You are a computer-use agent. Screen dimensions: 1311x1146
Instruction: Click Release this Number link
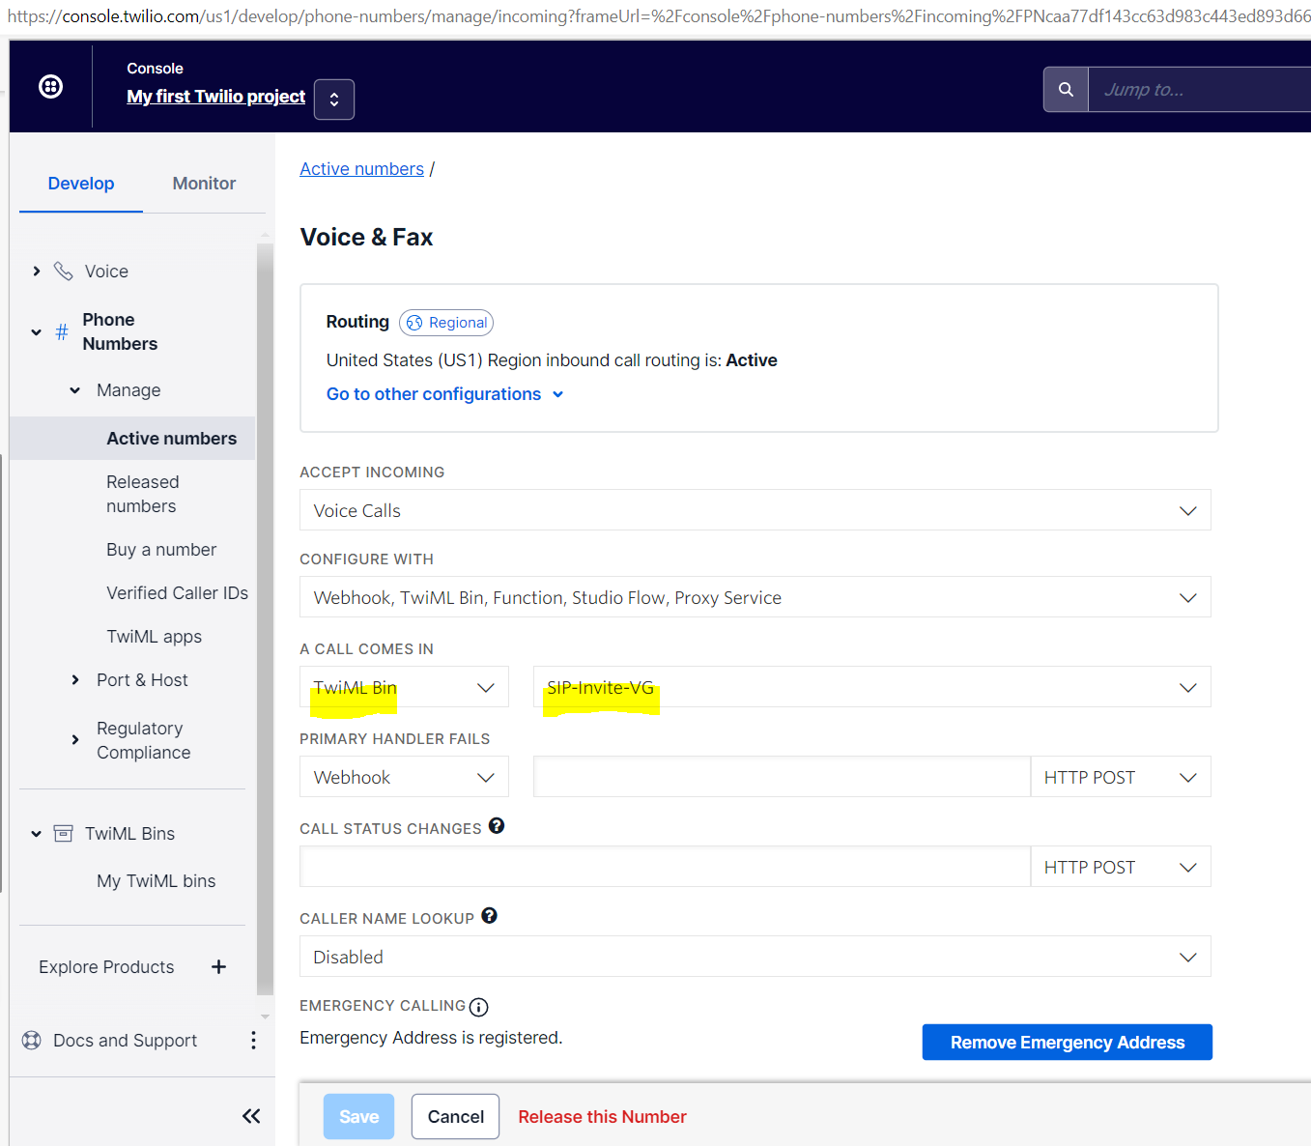(602, 1117)
